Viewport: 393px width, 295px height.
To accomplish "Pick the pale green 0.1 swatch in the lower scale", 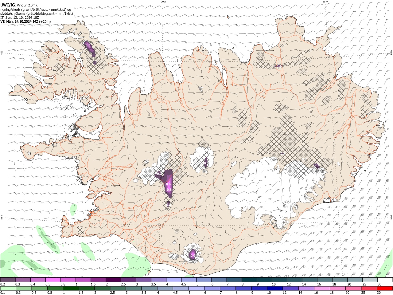I will click(x=8, y=288).
